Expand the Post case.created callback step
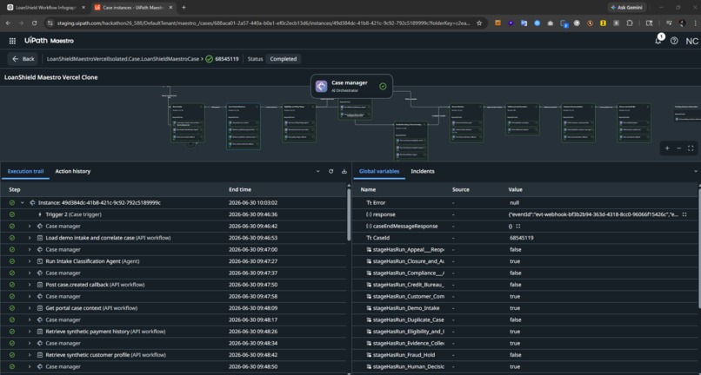The image size is (701, 375). (30, 285)
